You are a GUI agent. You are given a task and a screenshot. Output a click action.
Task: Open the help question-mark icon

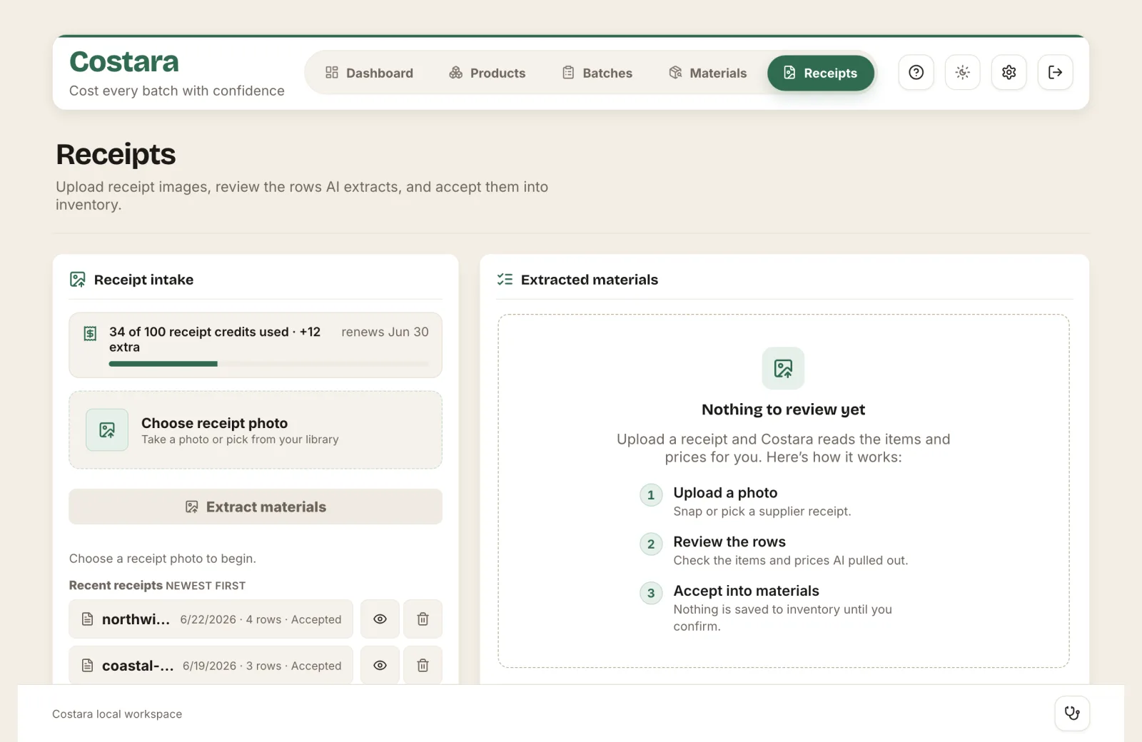tap(916, 72)
